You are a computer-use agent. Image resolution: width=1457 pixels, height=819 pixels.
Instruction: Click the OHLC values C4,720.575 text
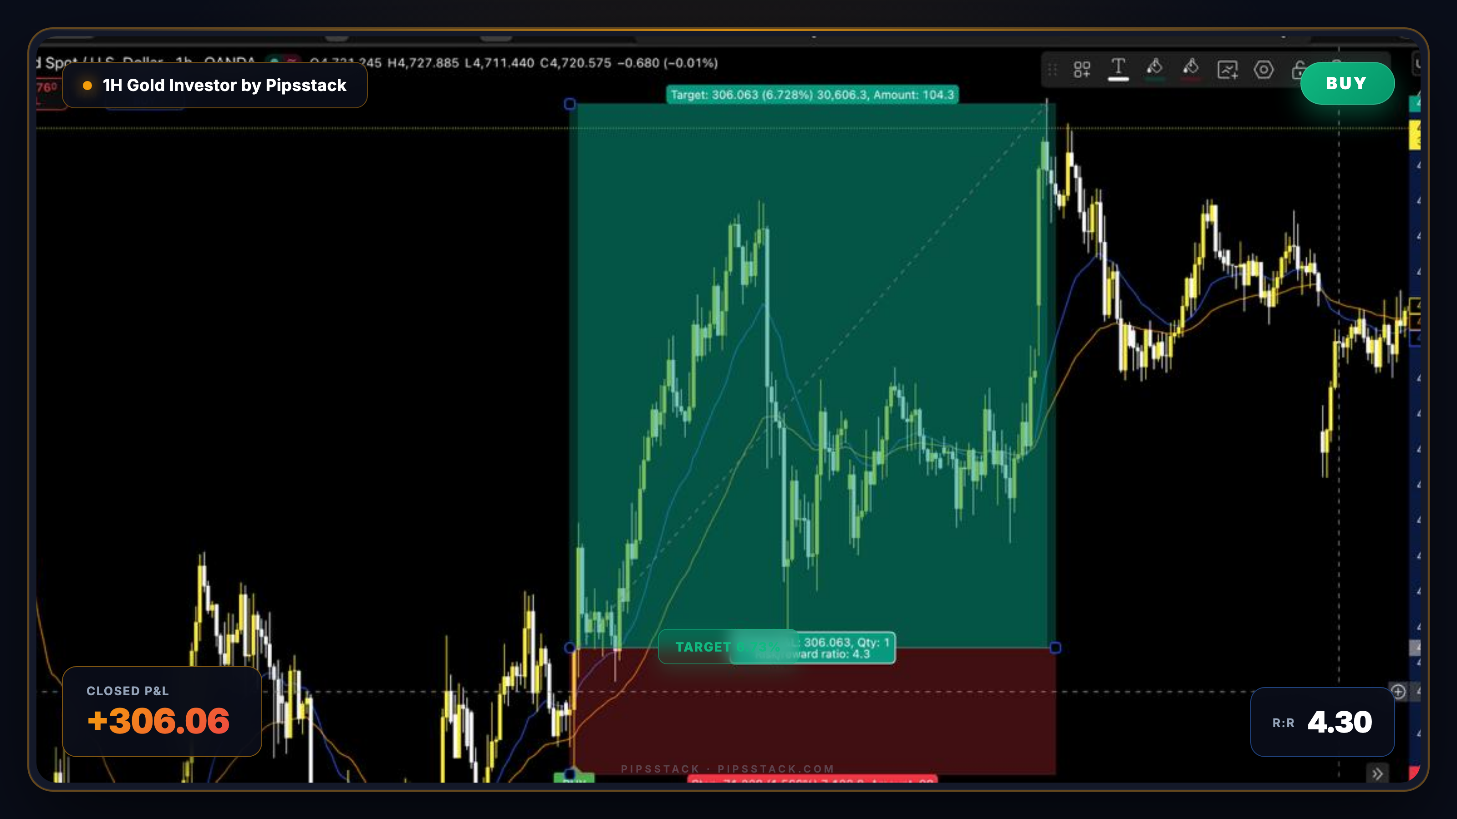point(575,63)
